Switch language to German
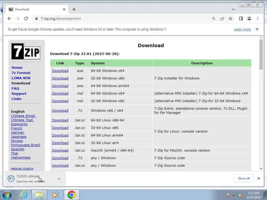 click(x=17, y=133)
